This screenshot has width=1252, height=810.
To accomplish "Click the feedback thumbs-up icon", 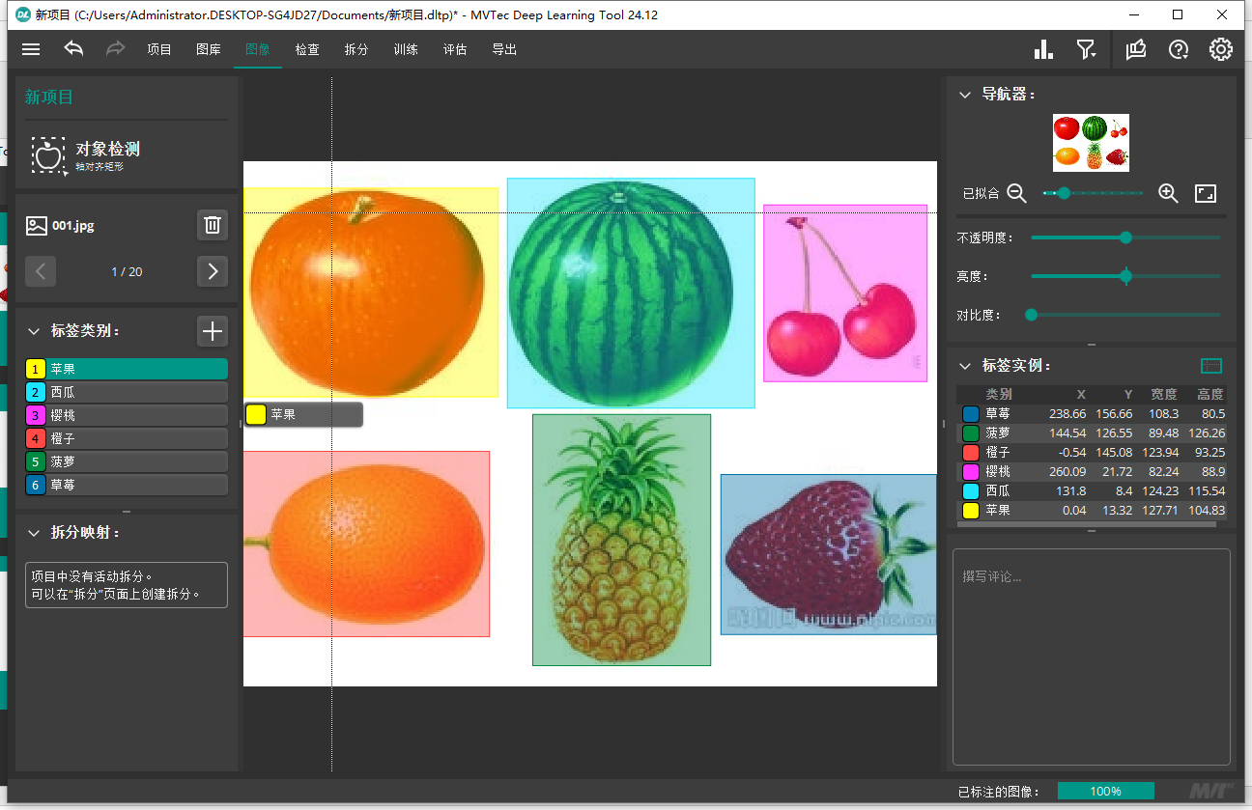I will pos(1136,49).
